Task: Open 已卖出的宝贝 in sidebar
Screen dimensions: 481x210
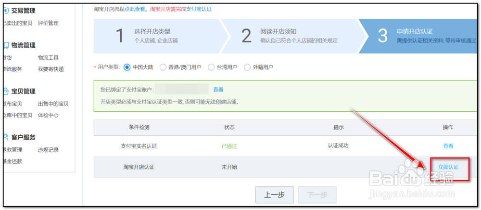Action: 17,23
